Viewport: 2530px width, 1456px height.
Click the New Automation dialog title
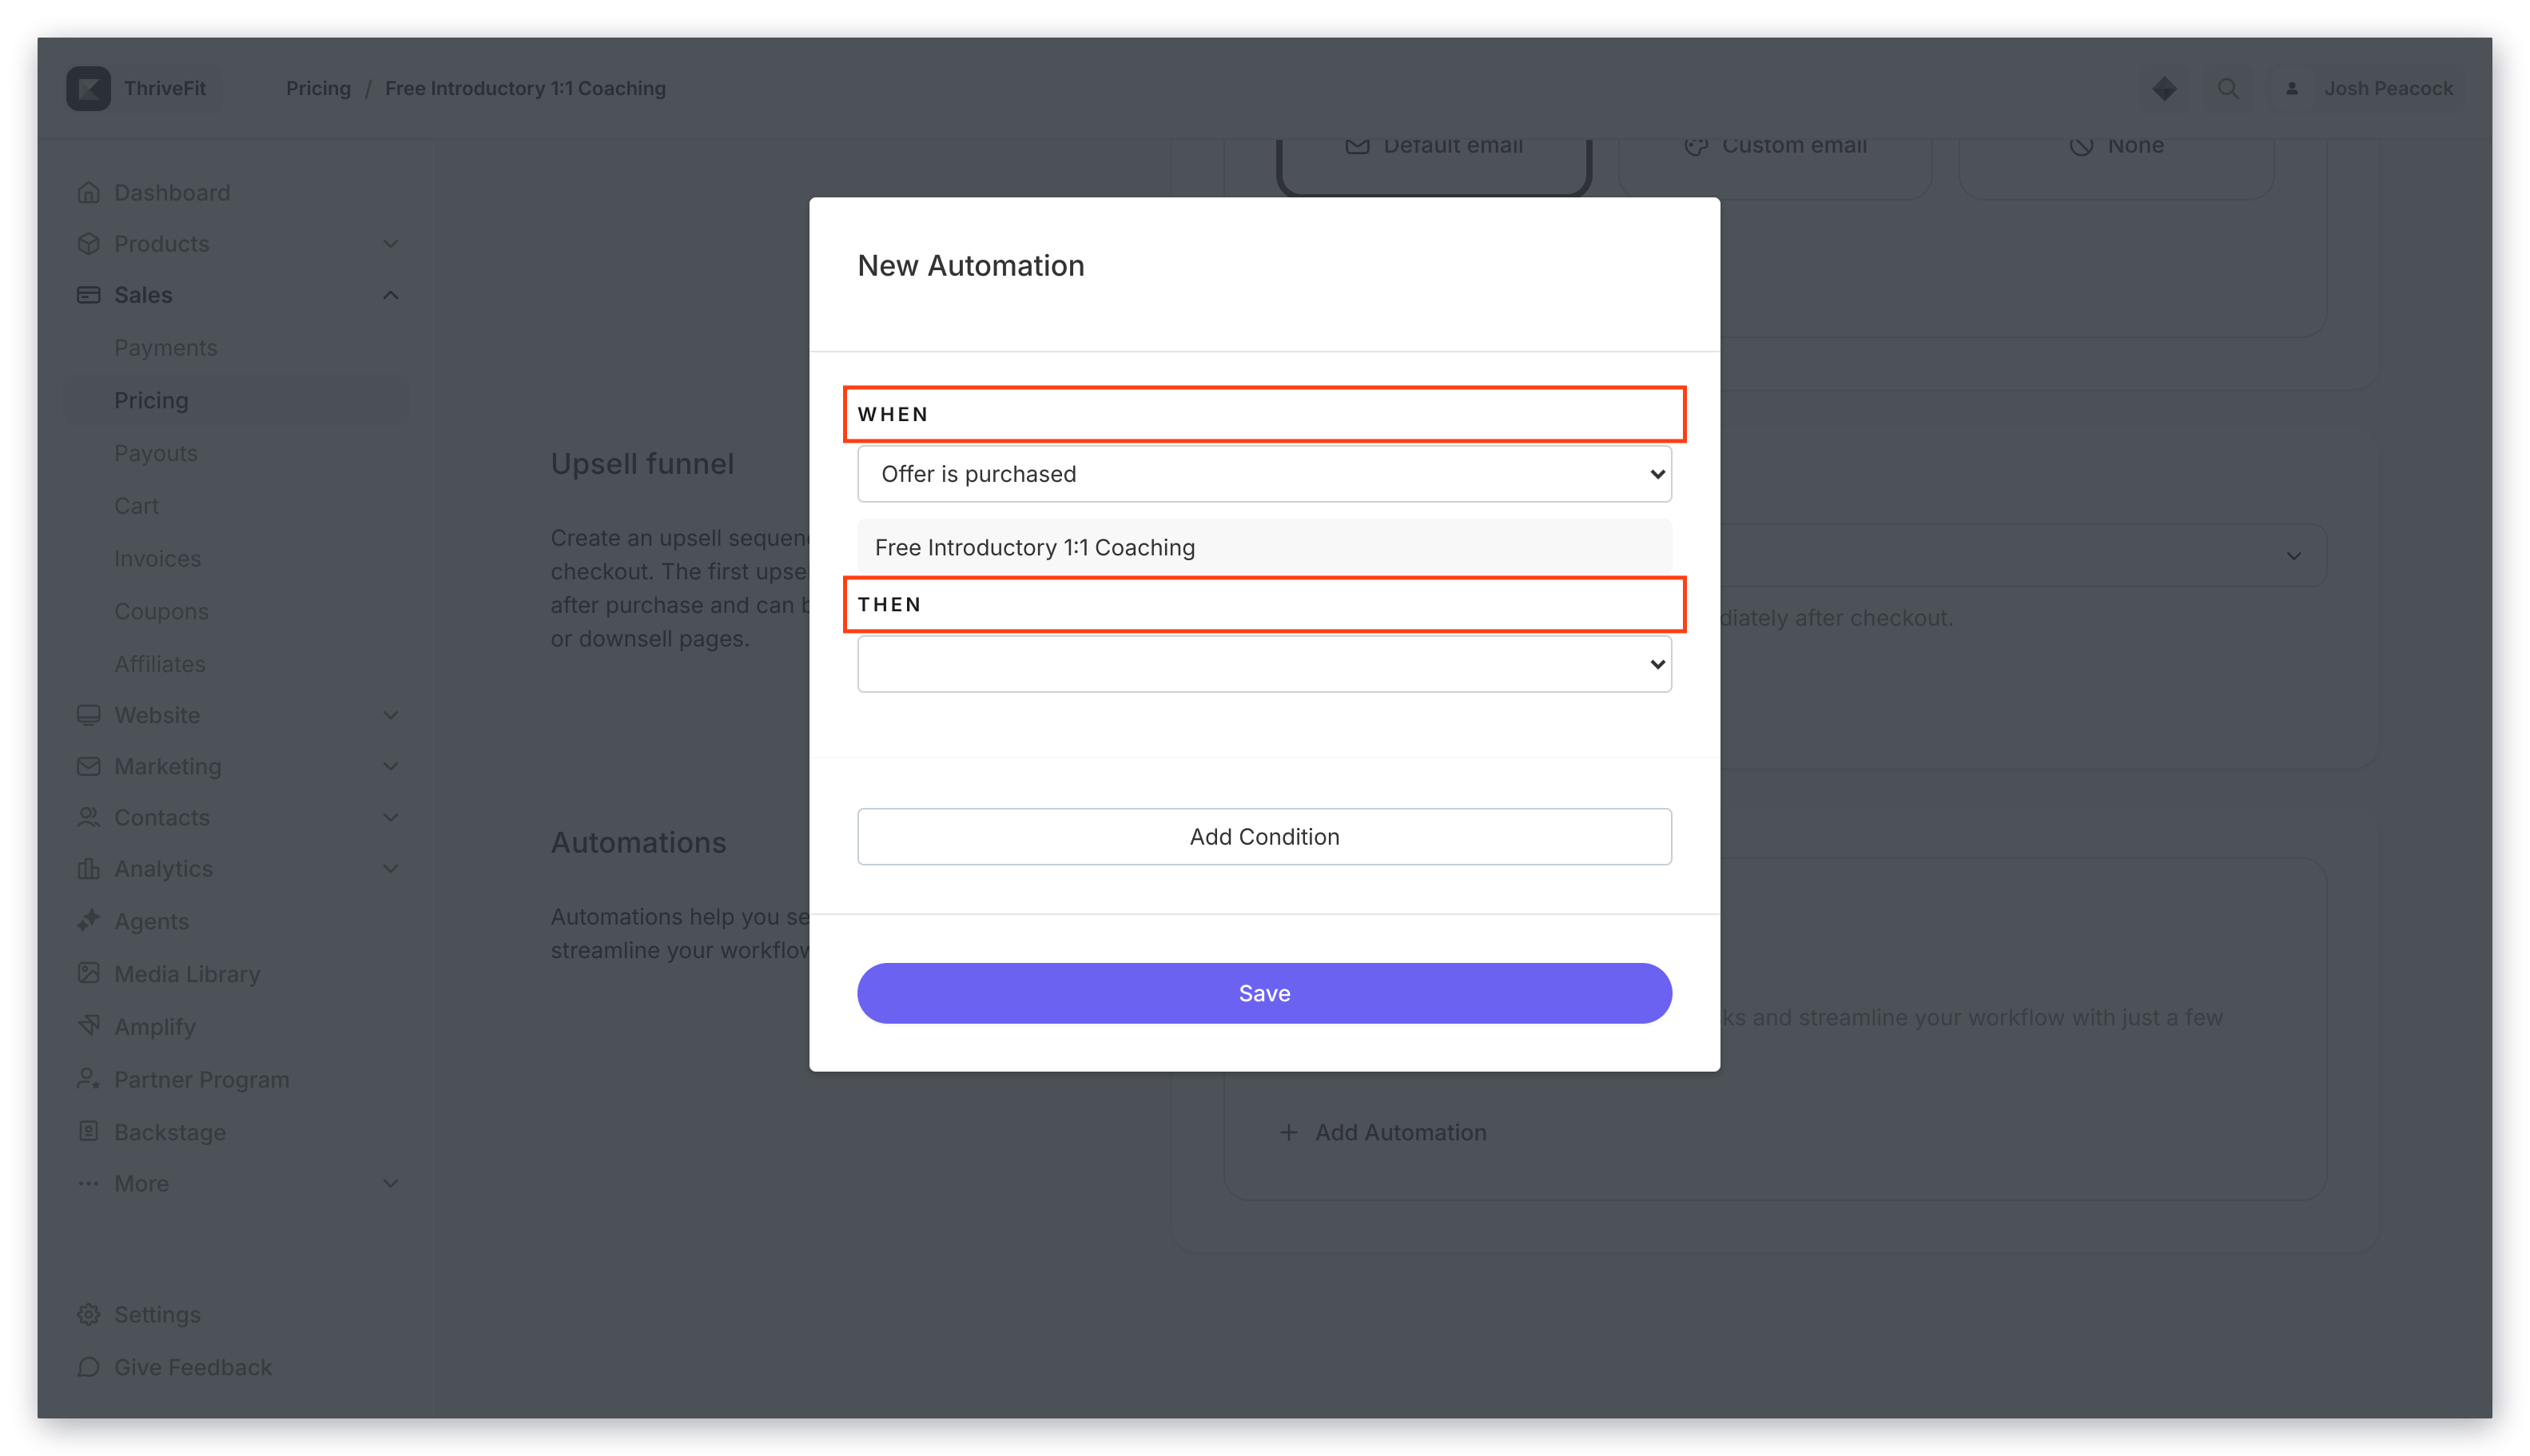tap(970, 265)
